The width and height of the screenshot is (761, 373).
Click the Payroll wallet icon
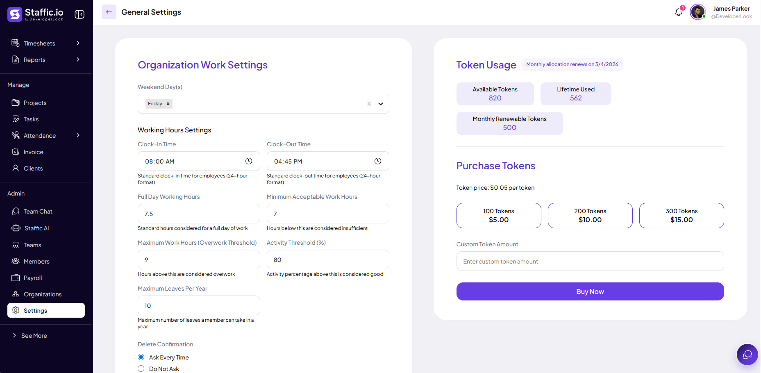16,277
